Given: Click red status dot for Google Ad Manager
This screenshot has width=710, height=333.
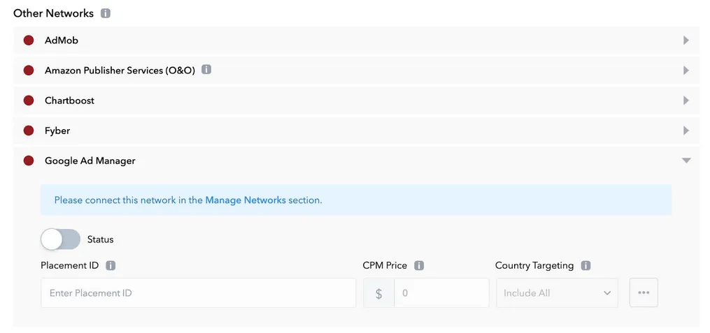Looking at the screenshot, I should [29, 161].
